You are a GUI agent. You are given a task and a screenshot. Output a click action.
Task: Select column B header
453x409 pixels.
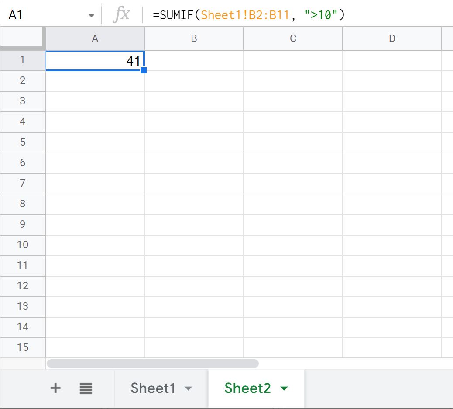194,38
